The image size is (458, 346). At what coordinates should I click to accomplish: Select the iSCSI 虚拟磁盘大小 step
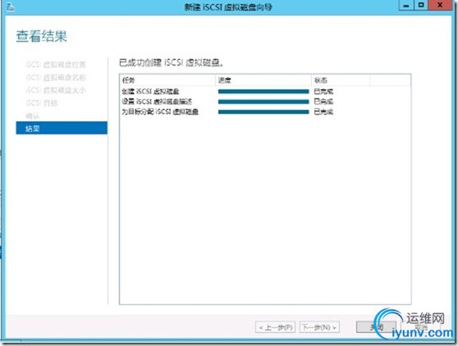[56, 90]
